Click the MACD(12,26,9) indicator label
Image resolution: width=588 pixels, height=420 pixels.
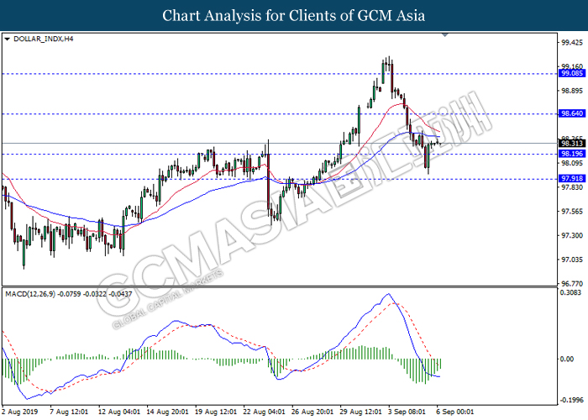click(69, 294)
